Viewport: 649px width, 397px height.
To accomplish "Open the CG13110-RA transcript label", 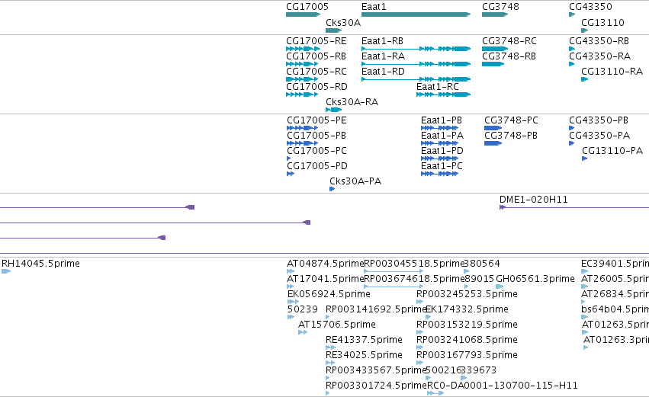I will click(612, 72).
